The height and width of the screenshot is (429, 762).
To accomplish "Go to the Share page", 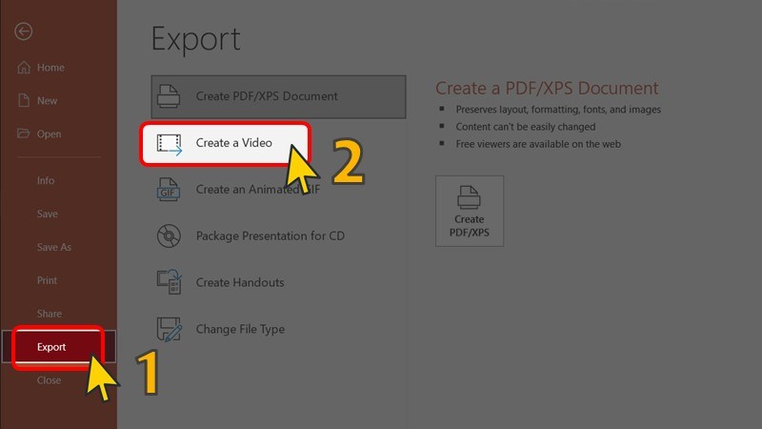I will [49, 314].
